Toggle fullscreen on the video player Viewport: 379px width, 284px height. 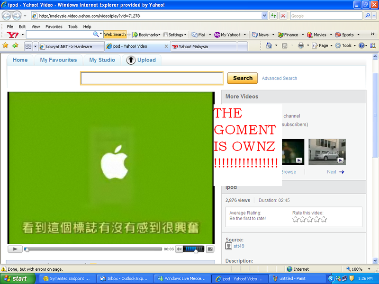click(209, 248)
